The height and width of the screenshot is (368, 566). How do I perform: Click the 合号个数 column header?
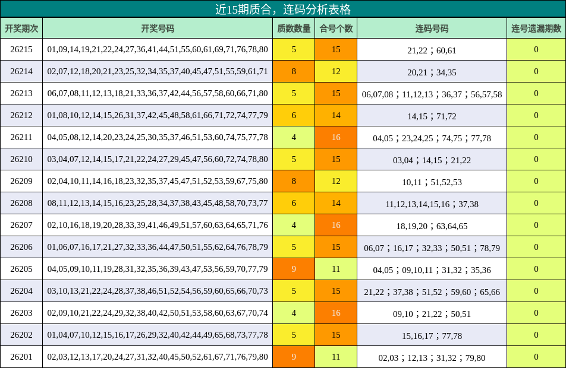pyautogui.click(x=336, y=28)
